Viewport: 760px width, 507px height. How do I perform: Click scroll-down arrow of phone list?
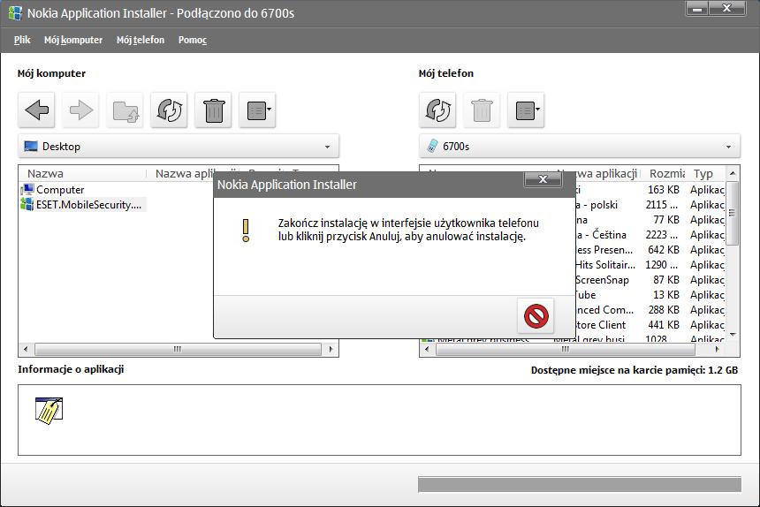pyautogui.click(x=733, y=335)
